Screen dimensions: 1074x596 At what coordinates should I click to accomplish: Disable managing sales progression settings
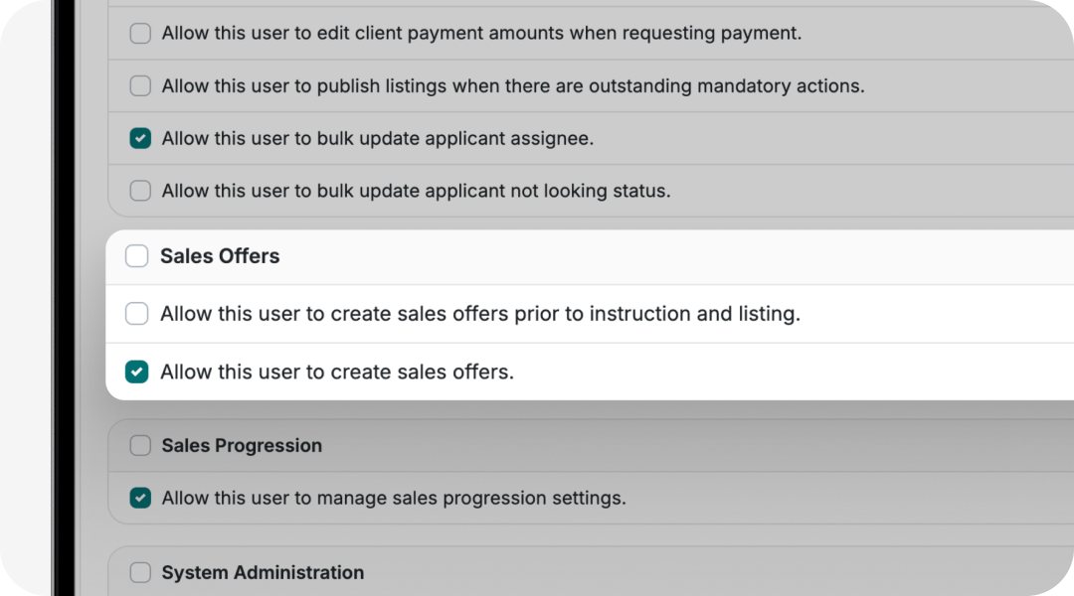click(139, 498)
